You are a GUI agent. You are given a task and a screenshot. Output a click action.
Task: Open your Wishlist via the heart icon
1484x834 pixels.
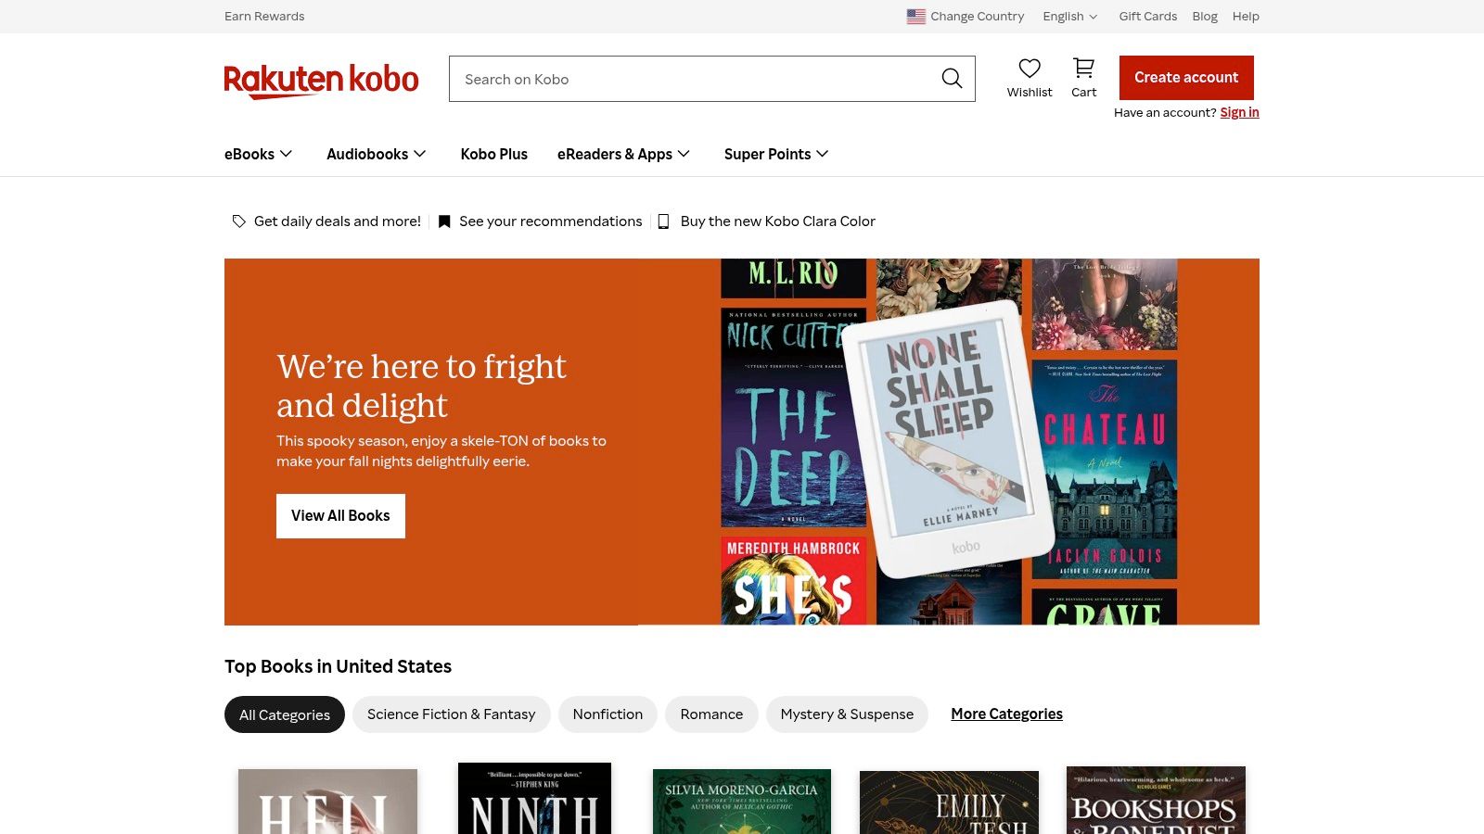click(1030, 68)
